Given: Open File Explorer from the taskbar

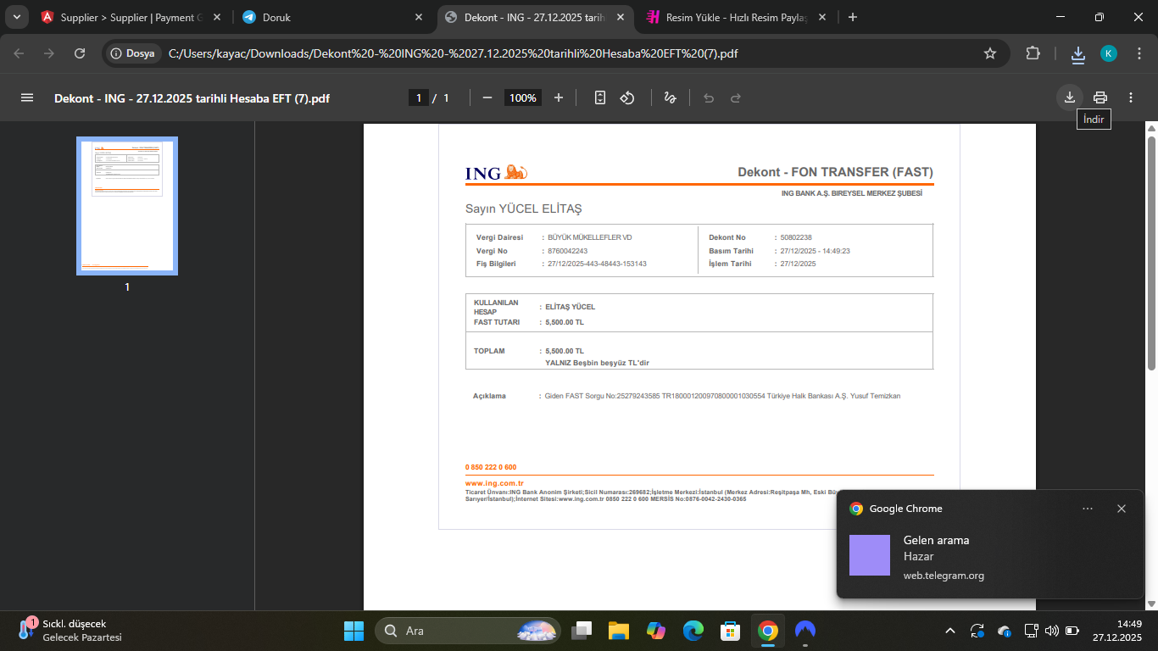Looking at the screenshot, I should (x=619, y=631).
